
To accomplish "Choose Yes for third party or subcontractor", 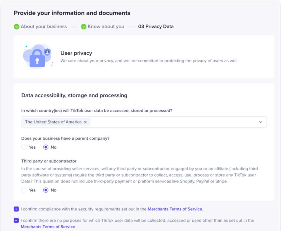I will coord(24,190).
